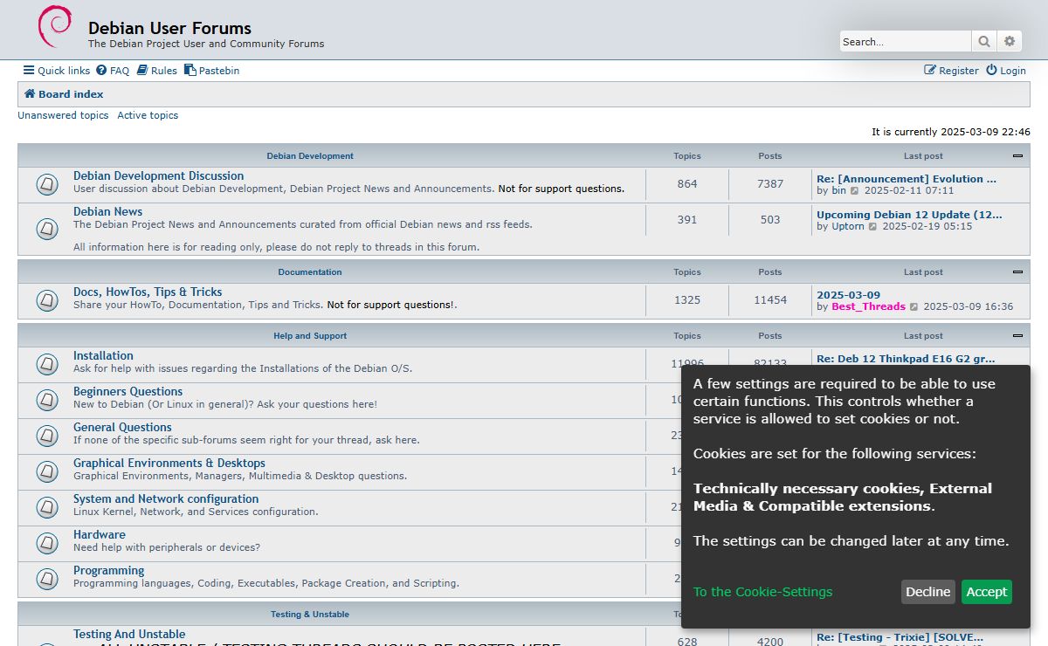Image resolution: width=1048 pixels, height=646 pixels.
Task: Open last post Re: [Announcement] Evolution
Action: click(907, 179)
